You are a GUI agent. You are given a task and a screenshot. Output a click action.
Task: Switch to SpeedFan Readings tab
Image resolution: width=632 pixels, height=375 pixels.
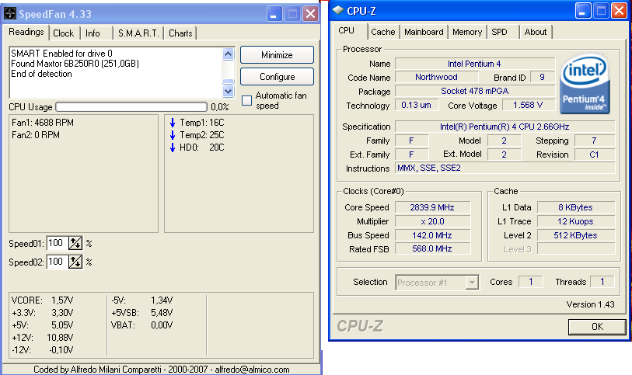[26, 32]
